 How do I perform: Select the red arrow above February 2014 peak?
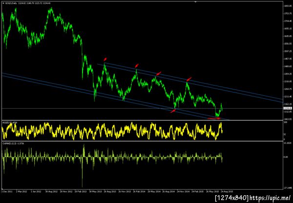click(x=137, y=66)
